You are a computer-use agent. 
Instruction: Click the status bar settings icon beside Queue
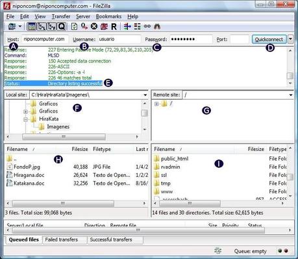[217, 251]
